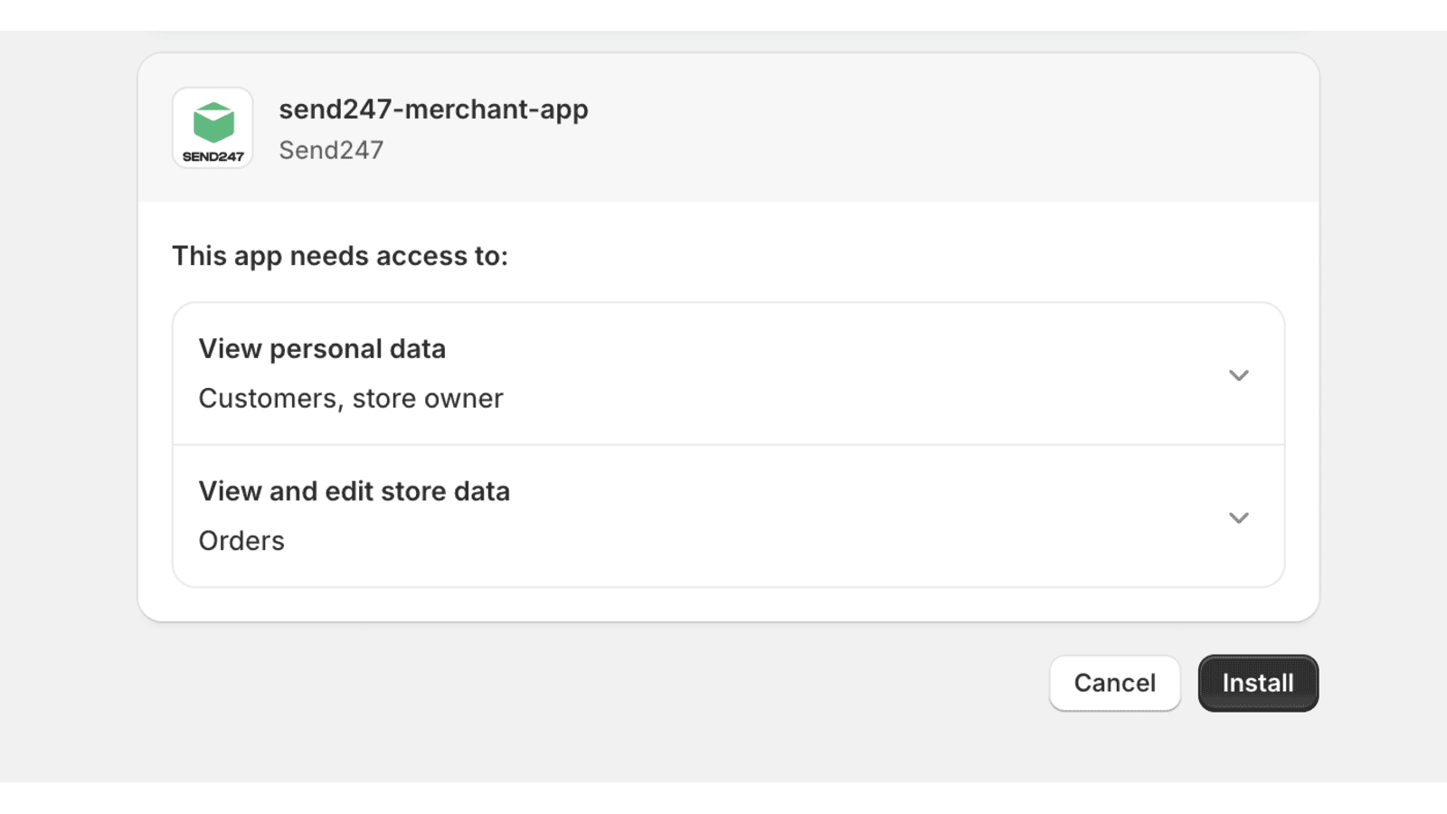Show details for Orders access
This screenshot has height=814, width=1447.
point(1238,517)
